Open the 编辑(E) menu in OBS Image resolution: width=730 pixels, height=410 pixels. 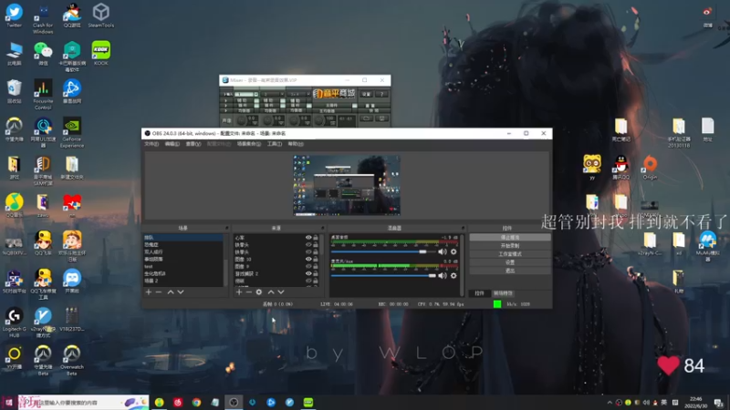(x=172, y=144)
